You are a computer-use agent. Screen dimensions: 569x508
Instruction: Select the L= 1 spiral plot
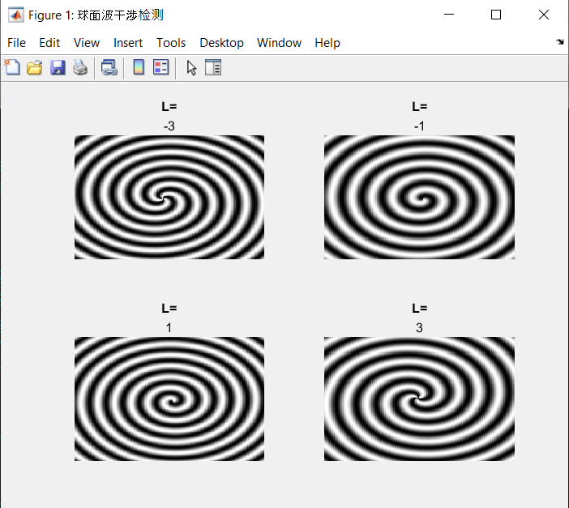169,399
